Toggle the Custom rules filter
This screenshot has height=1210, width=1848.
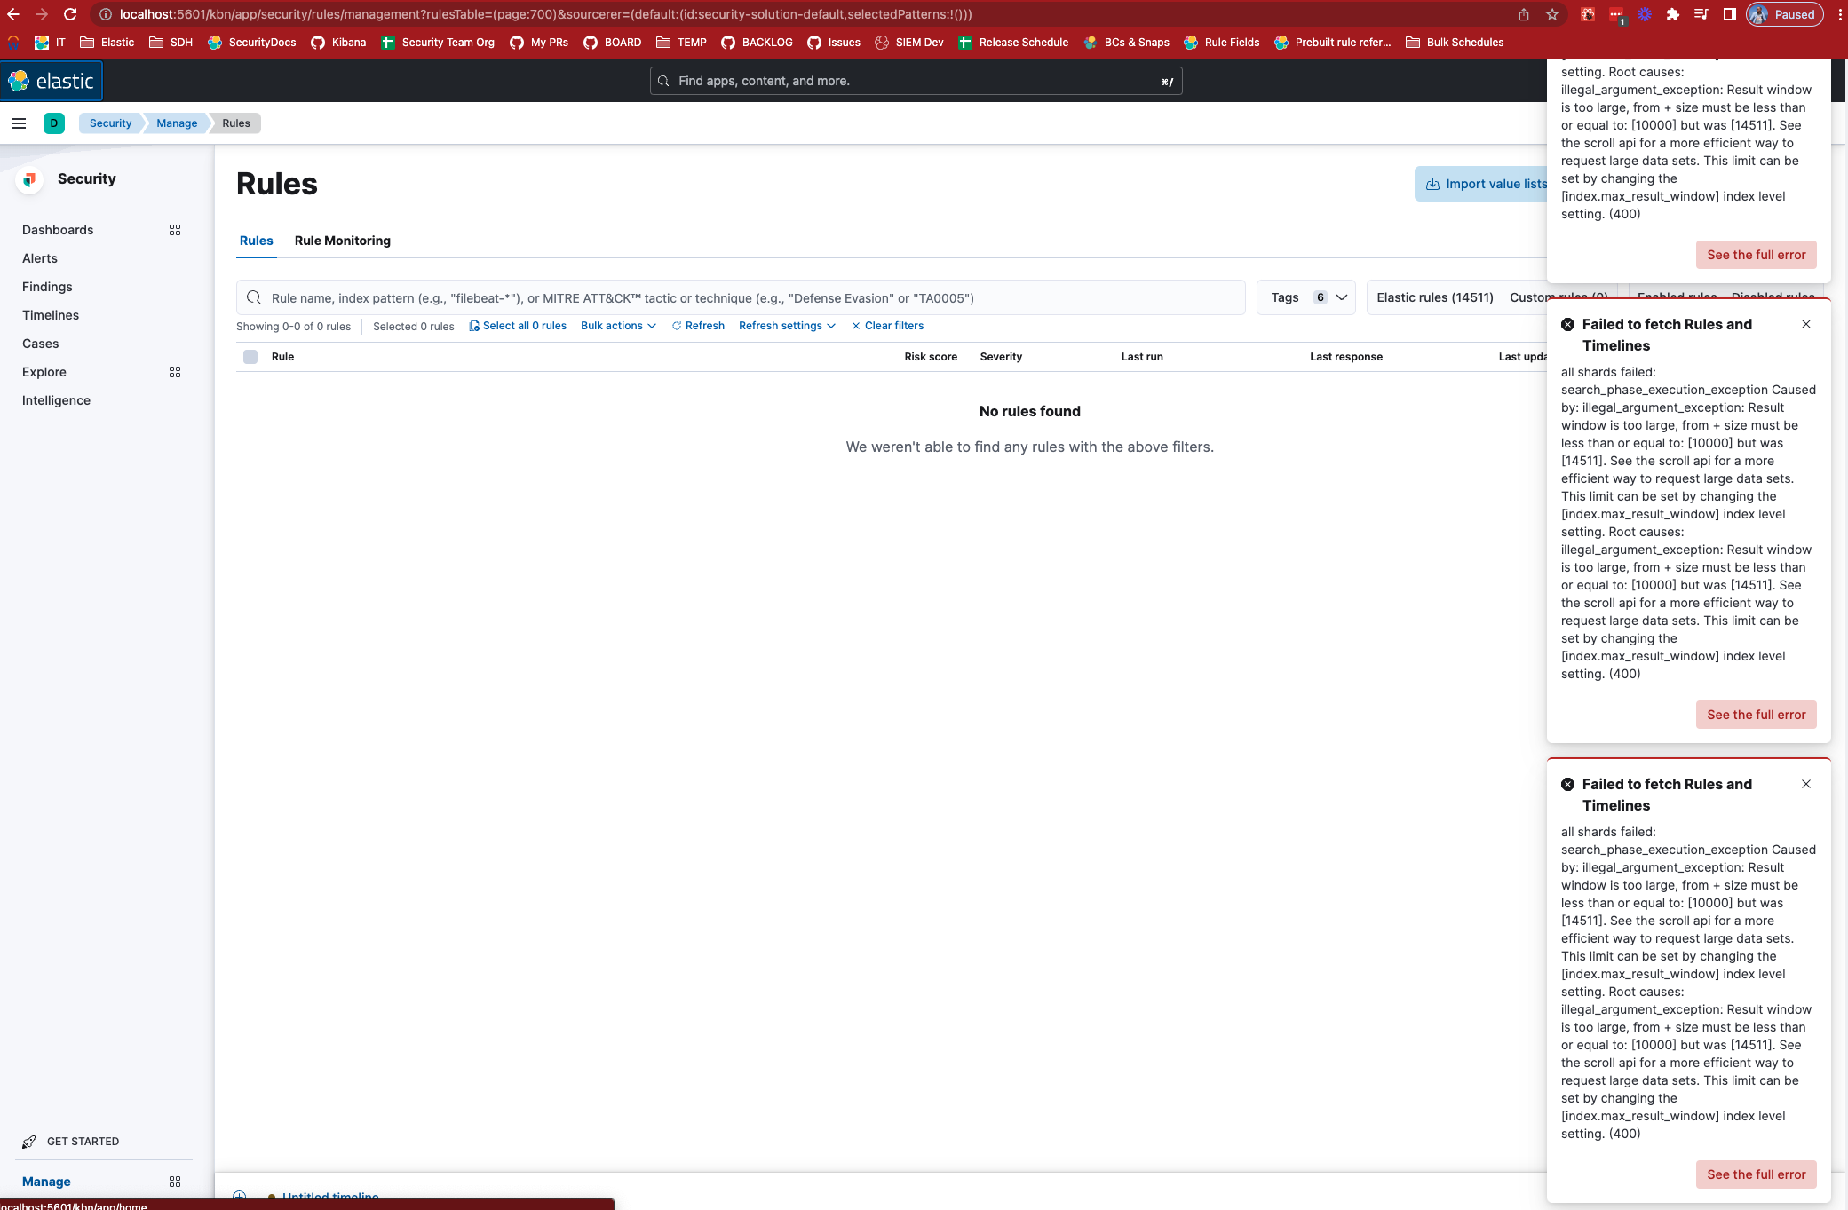1557,297
